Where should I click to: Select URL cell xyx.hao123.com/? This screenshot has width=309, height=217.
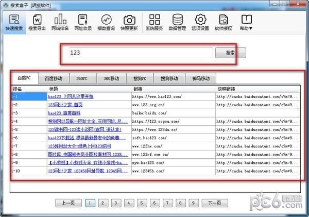point(174,163)
